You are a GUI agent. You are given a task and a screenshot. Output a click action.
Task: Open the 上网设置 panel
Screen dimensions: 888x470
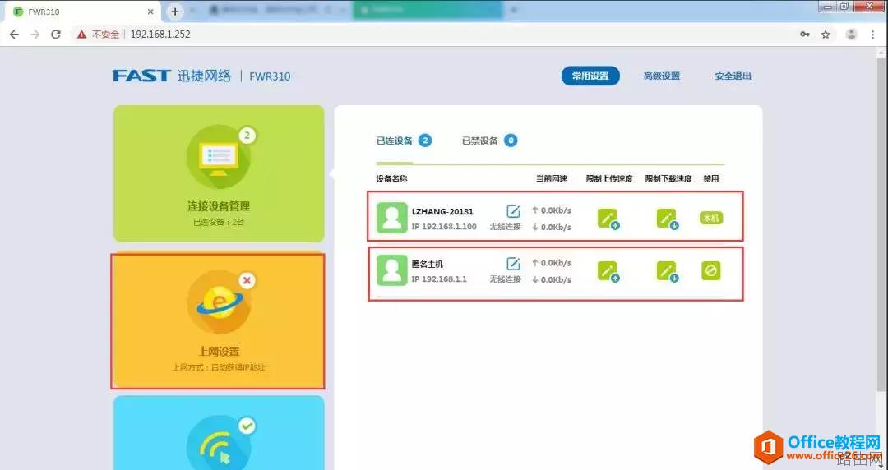219,321
